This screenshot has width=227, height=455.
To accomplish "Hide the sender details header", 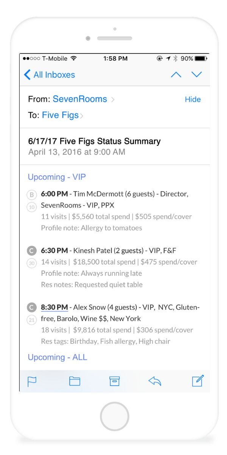I will 193,99.
